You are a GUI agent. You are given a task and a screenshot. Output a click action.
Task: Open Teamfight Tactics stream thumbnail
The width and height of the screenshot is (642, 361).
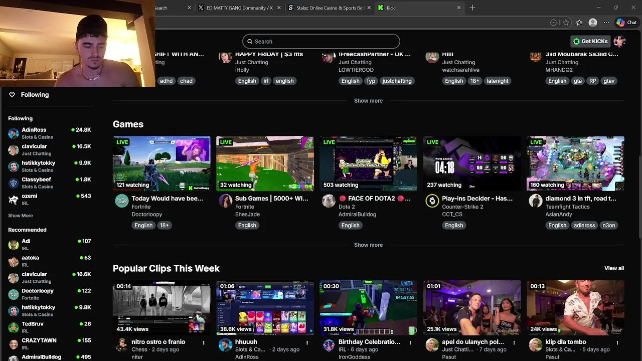[x=575, y=163]
